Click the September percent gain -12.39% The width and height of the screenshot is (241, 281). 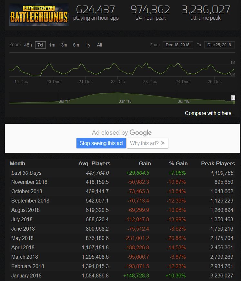[176, 201]
